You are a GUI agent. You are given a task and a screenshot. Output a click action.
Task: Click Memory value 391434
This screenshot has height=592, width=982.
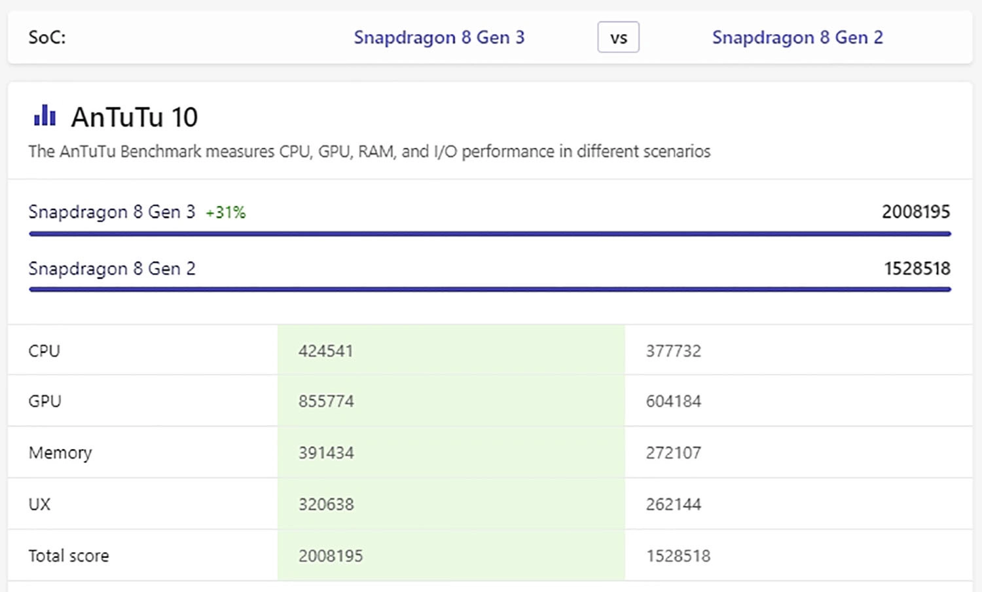point(326,453)
